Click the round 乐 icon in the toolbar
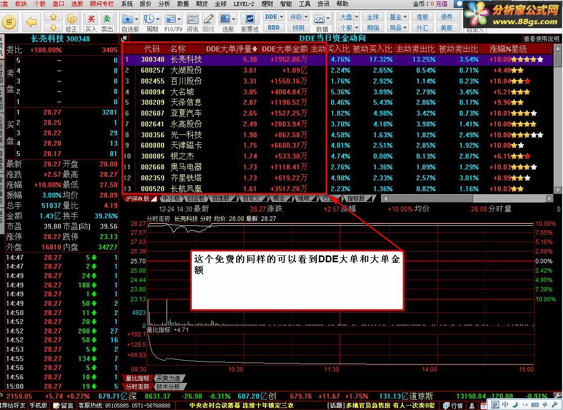 click(9, 22)
